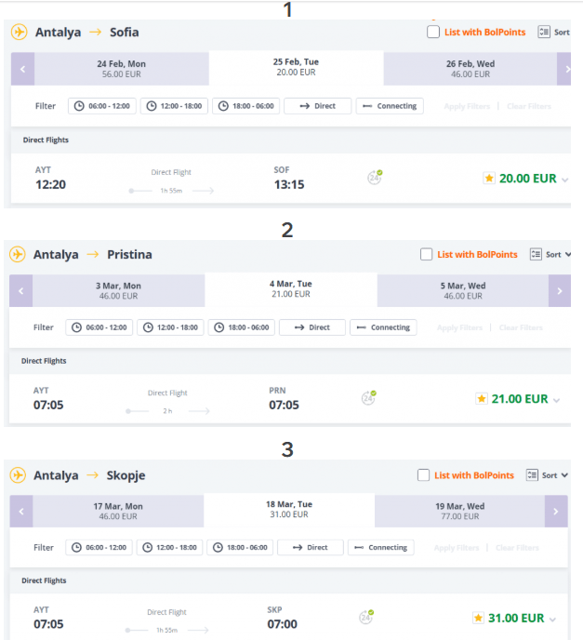The height and width of the screenshot is (640, 583).
Task: Click the sort list icon in the Skopje section
Action: pyautogui.click(x=532, y=475)
